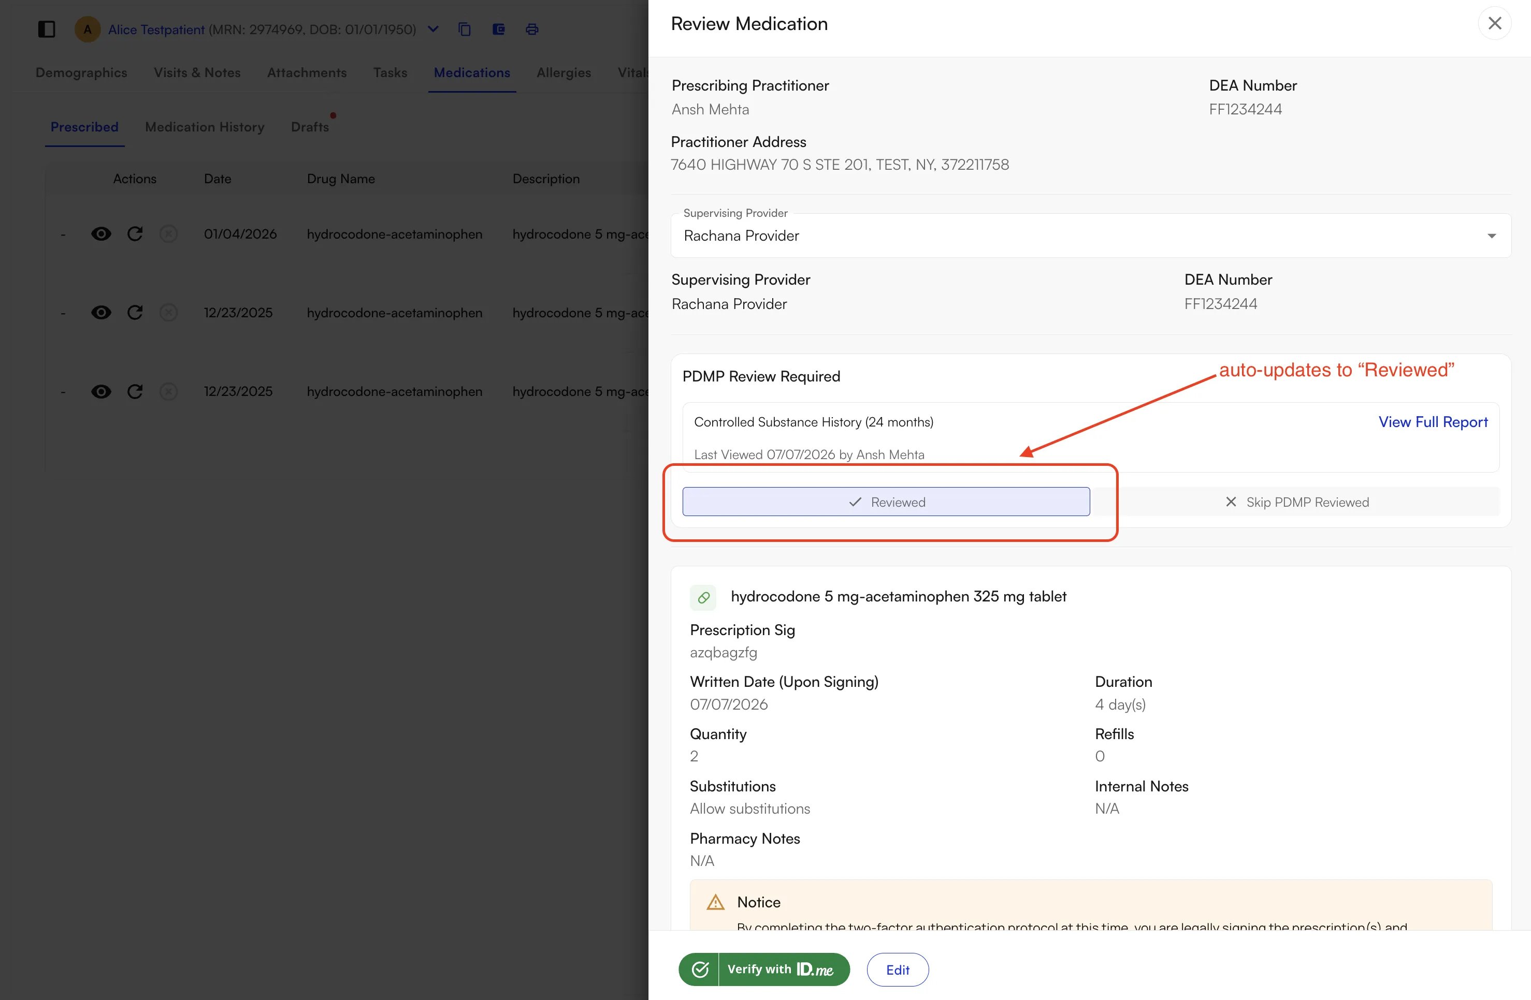The width and height of the screenshot is (1531, 1000).
Task: Click the Description column header
Action: (x=546, y=179)
